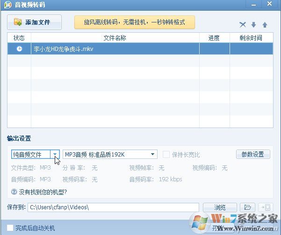The image size is (281, 235).
Task: Click the 浏览 browse button
Action: (x=220, y=207)
